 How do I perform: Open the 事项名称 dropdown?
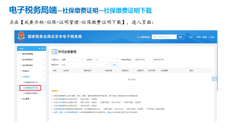[x=85, y=65]
